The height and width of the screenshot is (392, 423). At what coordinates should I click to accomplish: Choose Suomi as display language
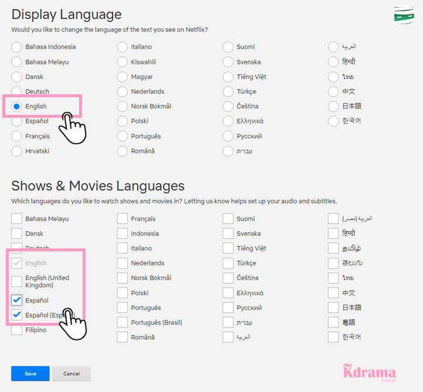(228, 47)
